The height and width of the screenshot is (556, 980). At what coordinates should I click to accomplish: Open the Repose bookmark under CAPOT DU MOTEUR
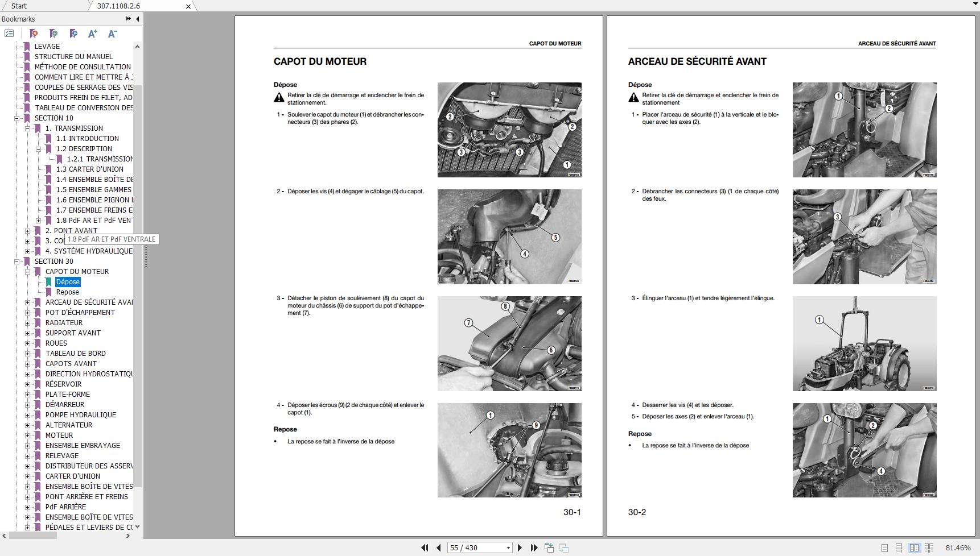point(67,292)
